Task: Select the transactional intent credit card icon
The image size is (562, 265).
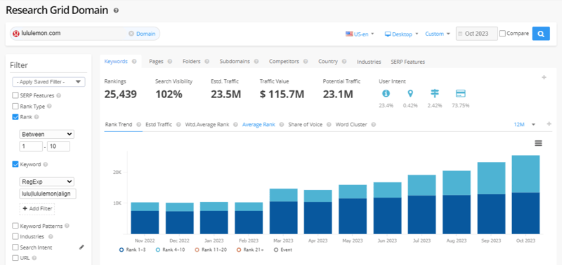Action: pos(461,94)
